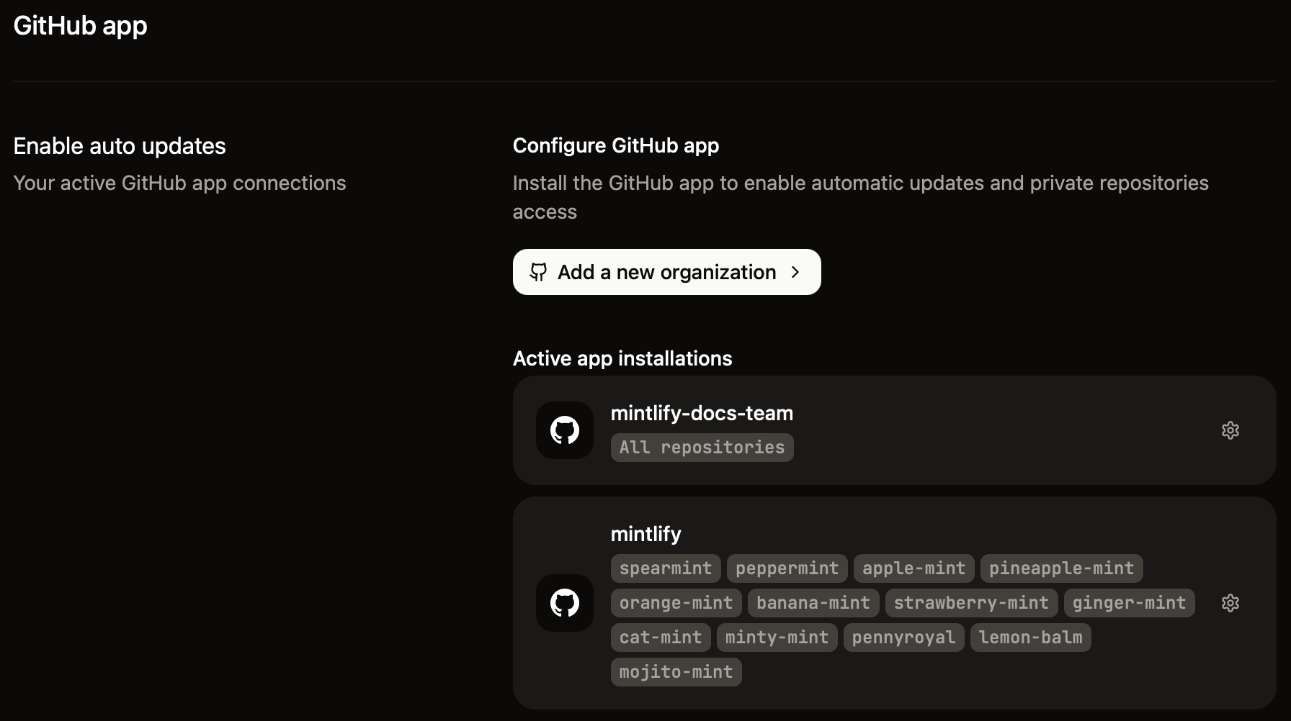
Task: Toggle the ginger-mint repository selection
Action: pos(1128,603)
